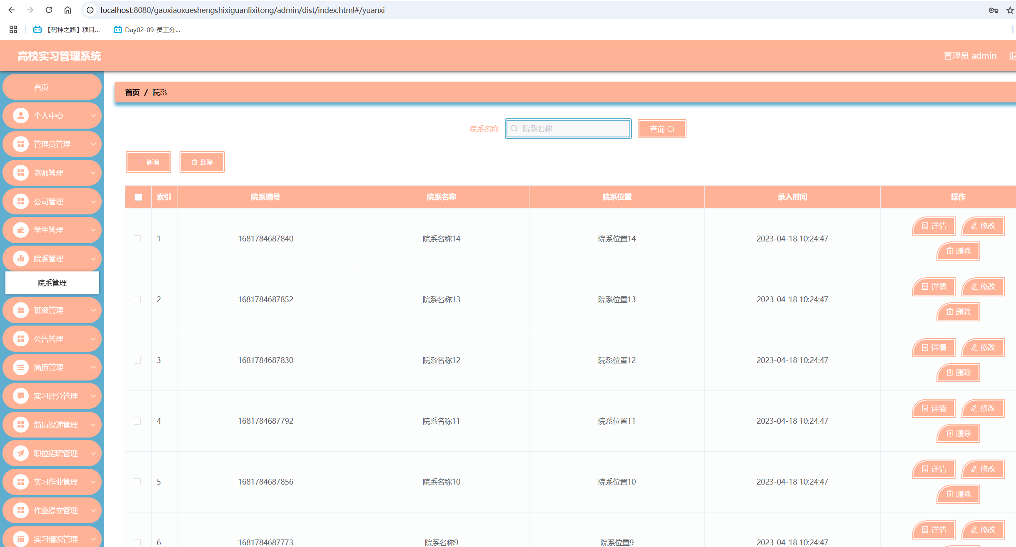Click 删除 for 院系名称10
This screenshot has width=1016, height=547.
pos(959,494)
